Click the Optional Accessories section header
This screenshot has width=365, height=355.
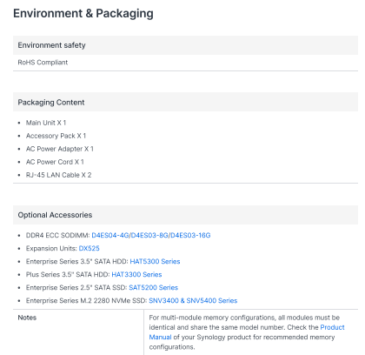185,215
